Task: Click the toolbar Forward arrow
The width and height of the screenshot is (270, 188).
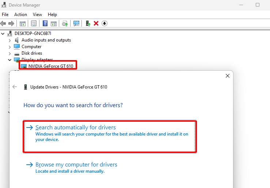Action: [11, 23]
